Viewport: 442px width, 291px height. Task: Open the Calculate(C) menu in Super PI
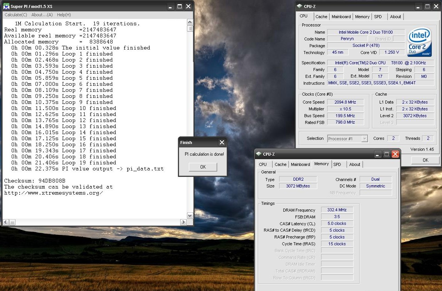16,15
